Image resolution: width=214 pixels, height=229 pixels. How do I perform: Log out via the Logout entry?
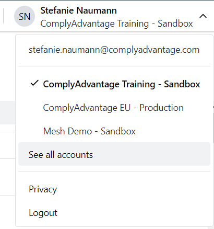43,213
